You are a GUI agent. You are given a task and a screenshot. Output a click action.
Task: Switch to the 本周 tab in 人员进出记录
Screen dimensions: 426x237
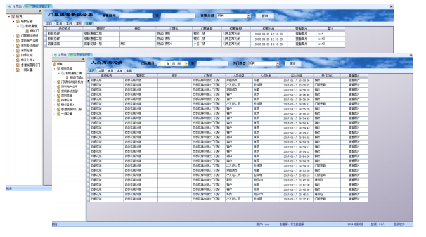pyautogui.click(x=101, y=70)
